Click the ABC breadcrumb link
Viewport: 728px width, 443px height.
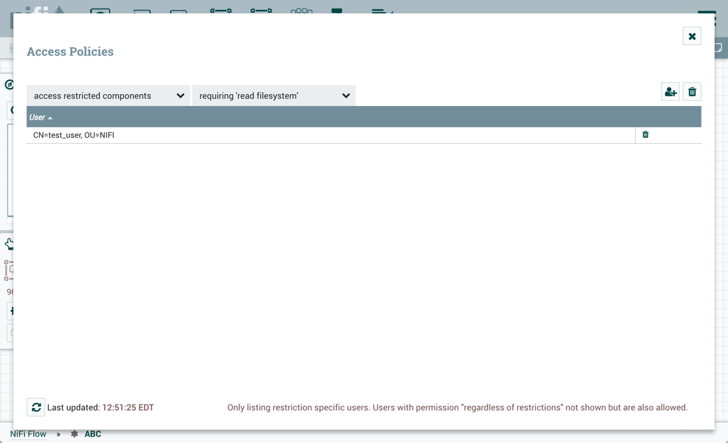93,434
